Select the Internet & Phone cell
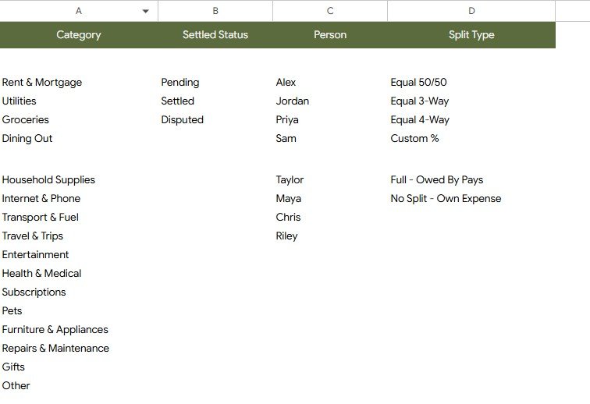 79,199
